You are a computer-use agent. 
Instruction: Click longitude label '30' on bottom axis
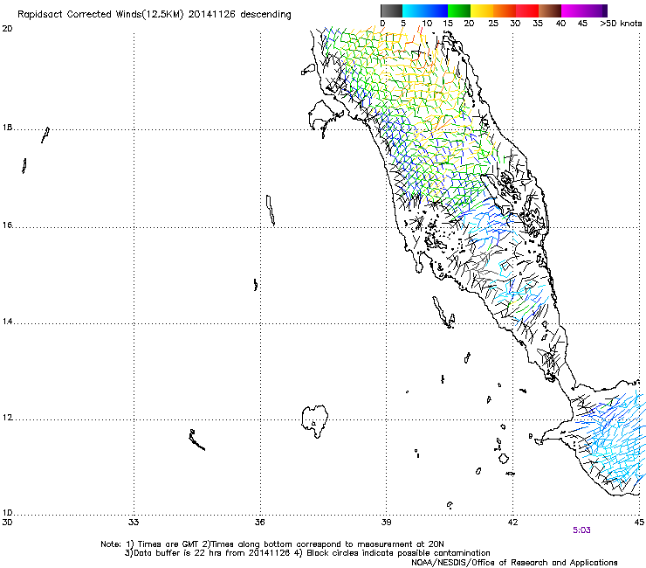7,523
